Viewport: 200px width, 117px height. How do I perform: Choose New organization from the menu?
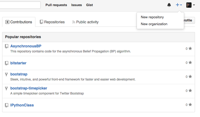point(154,24)
